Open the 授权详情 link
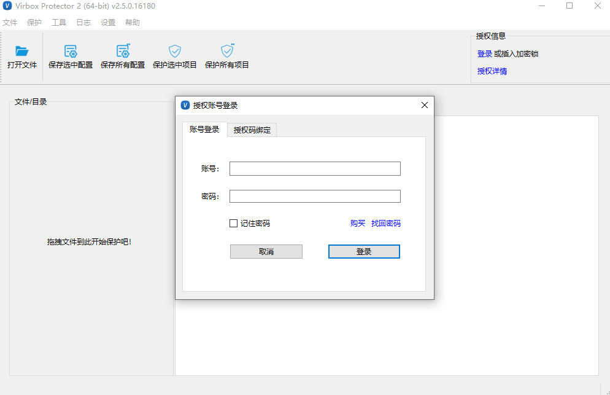 (x=492, y=71)
